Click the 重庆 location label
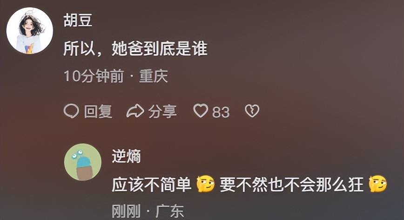The image size is (404, 220). 154,76
